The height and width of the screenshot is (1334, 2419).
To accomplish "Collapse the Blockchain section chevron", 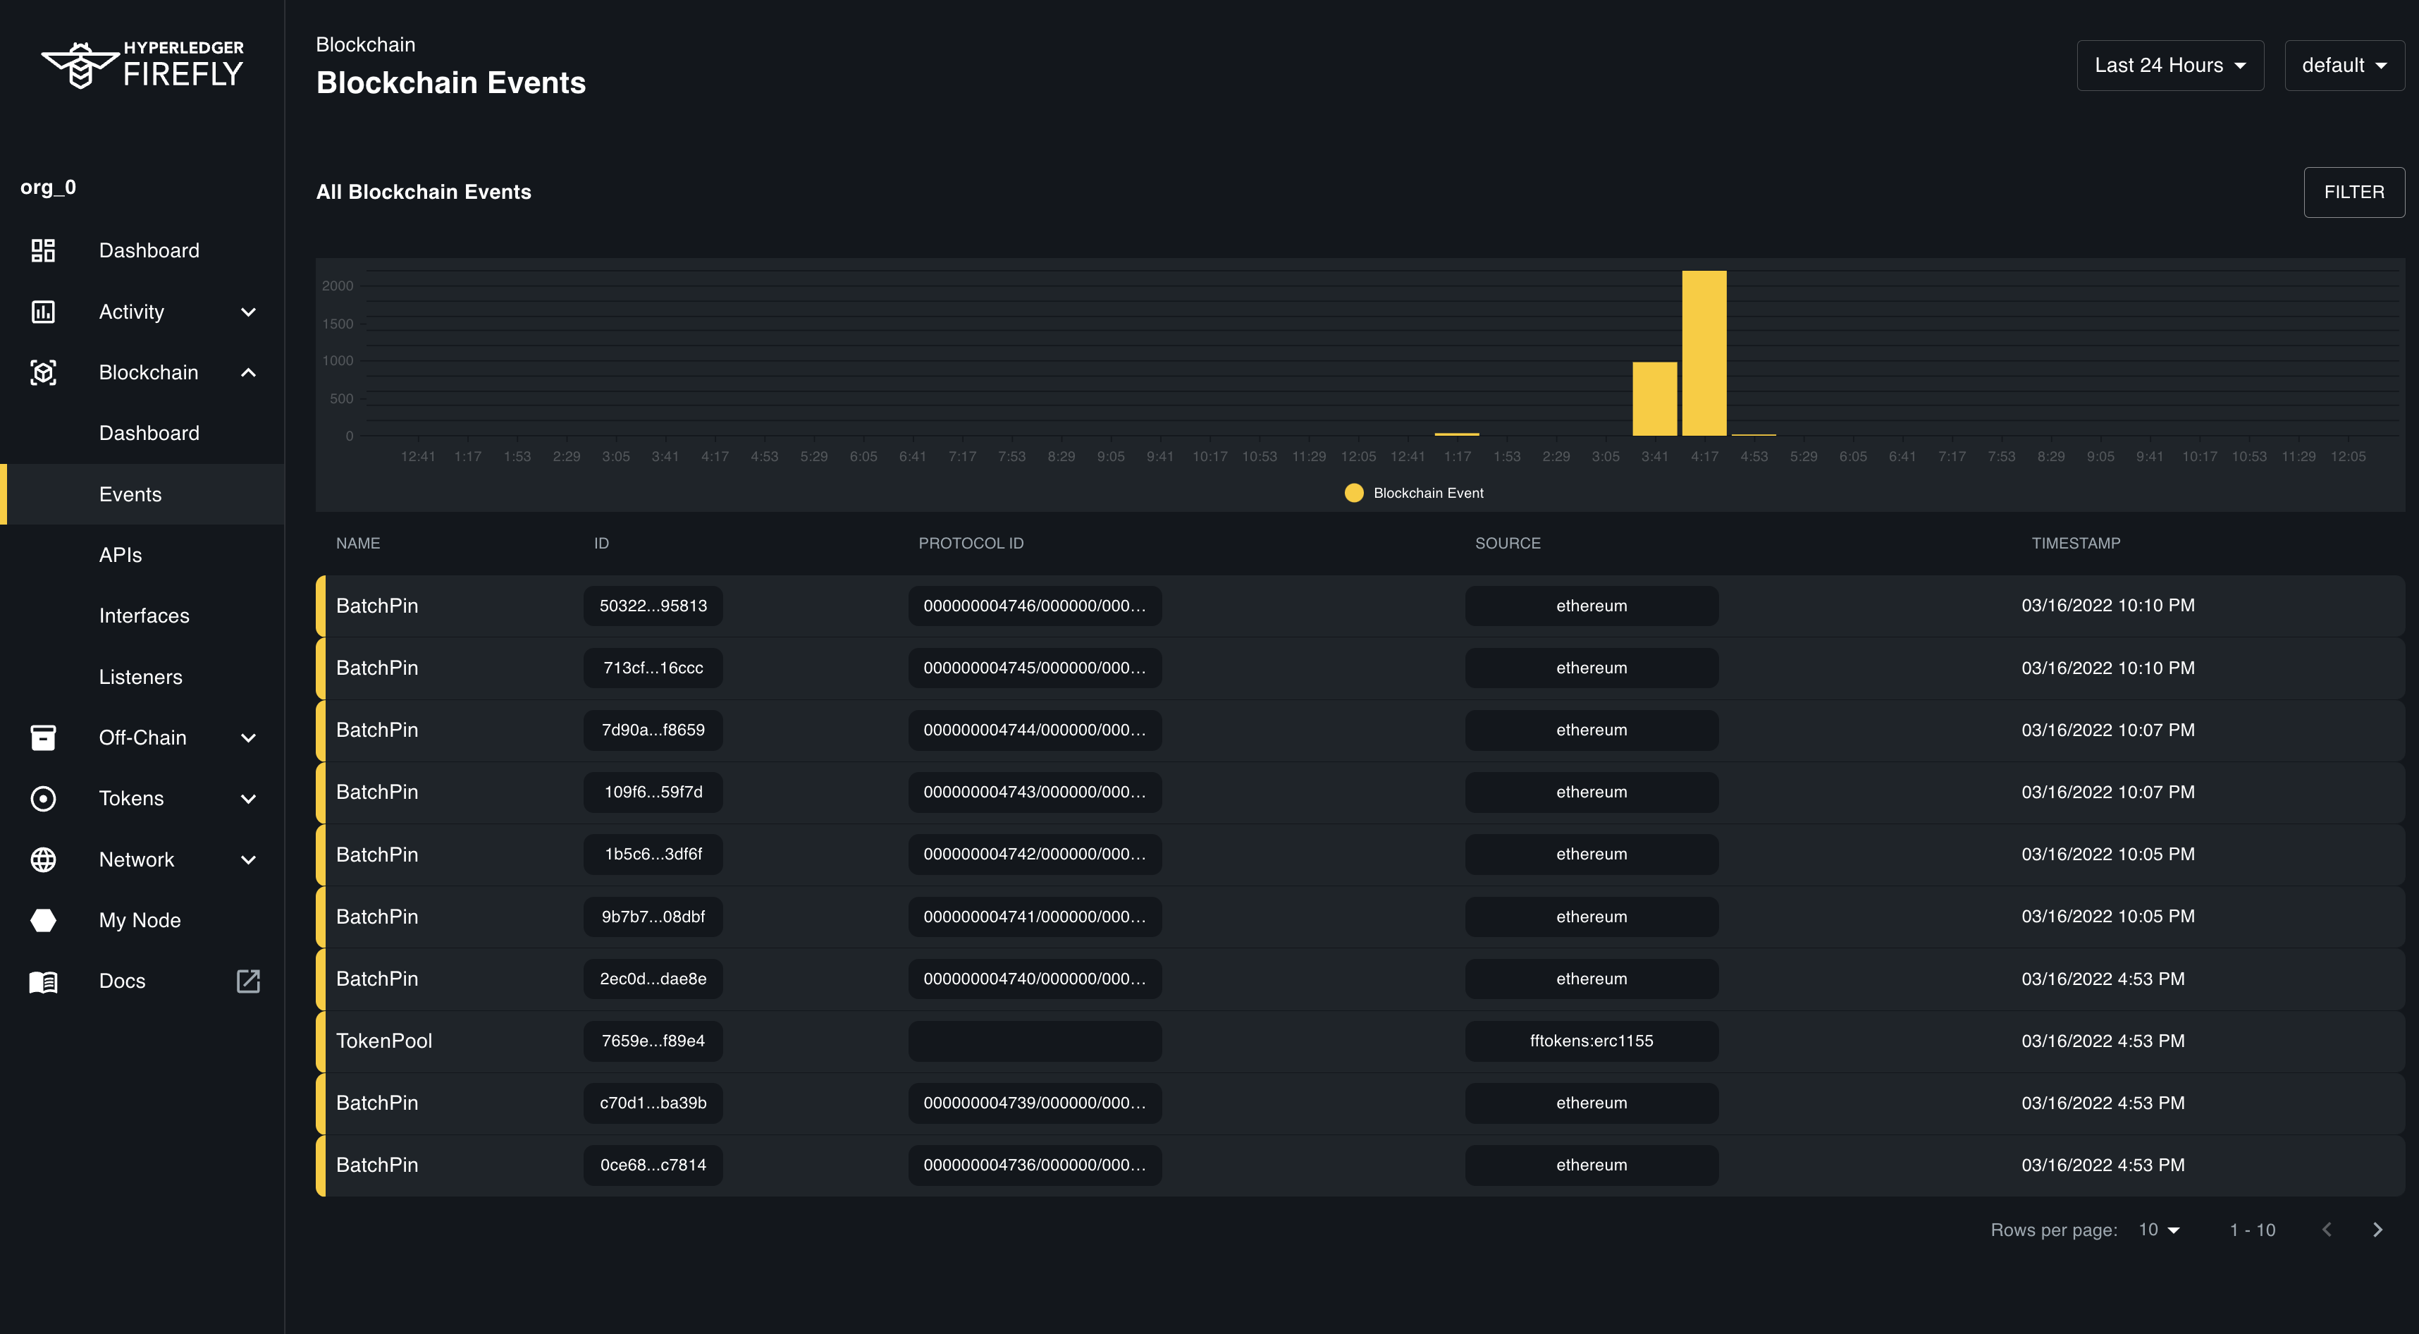I will coord(248,372).
